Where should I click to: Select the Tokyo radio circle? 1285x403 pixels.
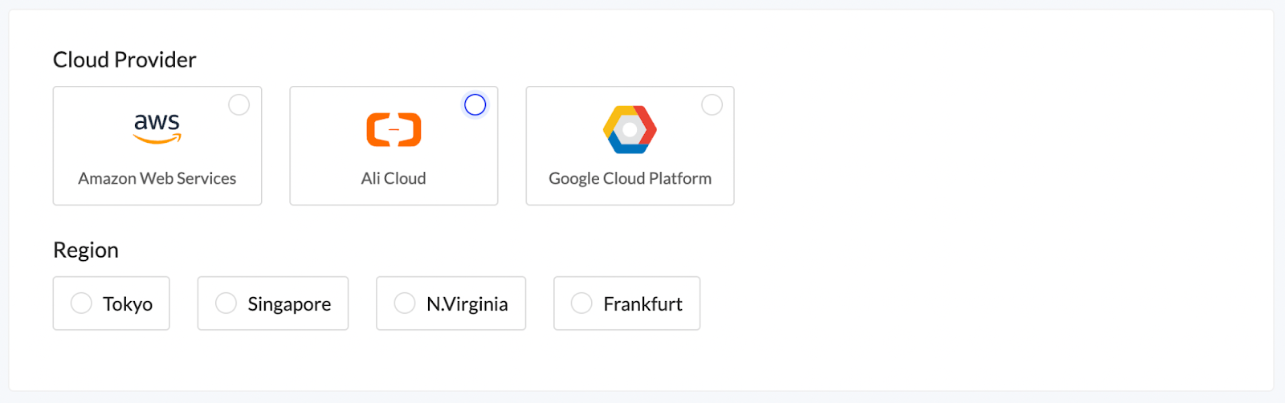[81, 303]
